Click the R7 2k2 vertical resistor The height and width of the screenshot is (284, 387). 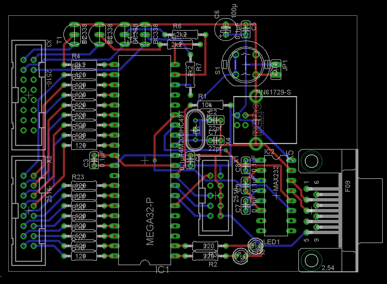pos(190,75)
